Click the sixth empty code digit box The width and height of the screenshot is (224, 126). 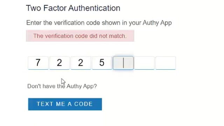click(x=145, y=63)
